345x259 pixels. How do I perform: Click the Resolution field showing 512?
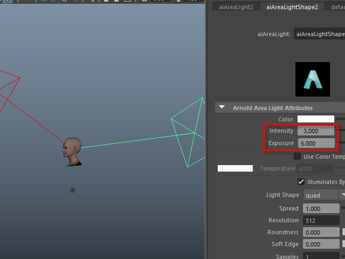(321, 221)
